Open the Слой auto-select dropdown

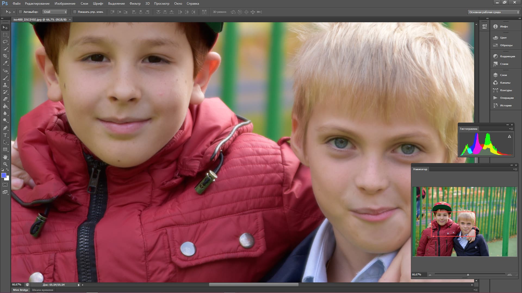tap(55, 12)
